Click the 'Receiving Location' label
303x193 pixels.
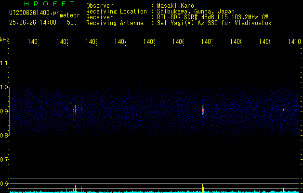tap(117, 12)
